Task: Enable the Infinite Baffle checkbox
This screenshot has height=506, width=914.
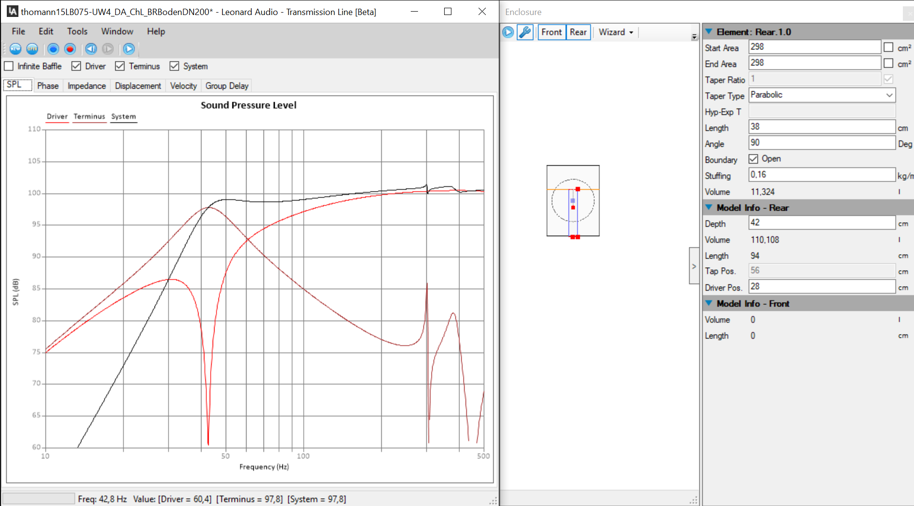Action: (x=9, y=66)
